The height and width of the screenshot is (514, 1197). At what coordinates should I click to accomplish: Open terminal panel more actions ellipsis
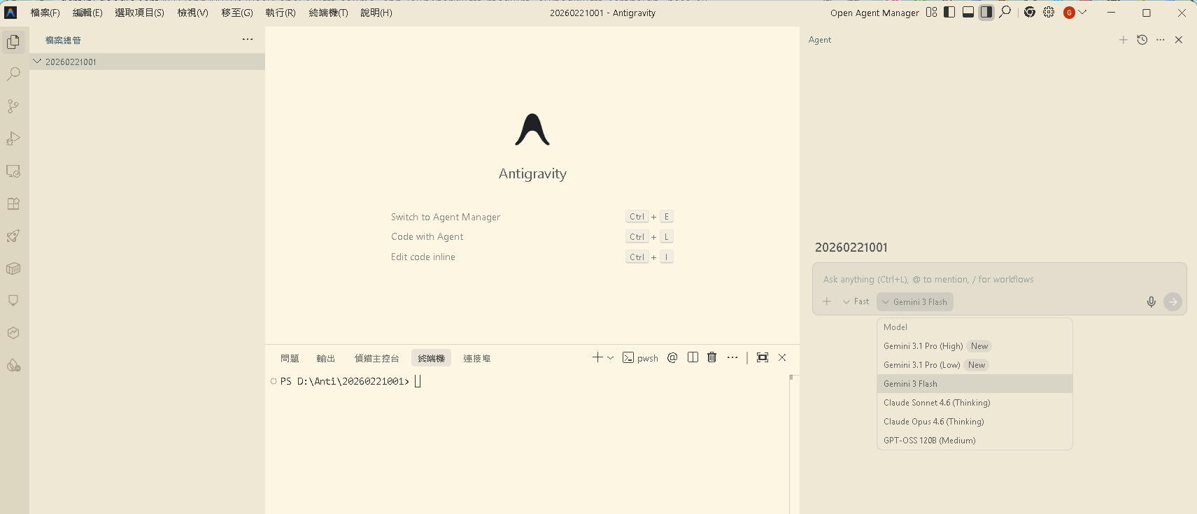[732, 357]
